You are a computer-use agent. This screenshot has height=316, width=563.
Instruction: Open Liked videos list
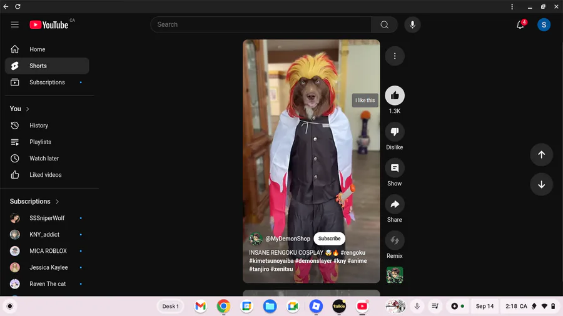coord(47,175)
